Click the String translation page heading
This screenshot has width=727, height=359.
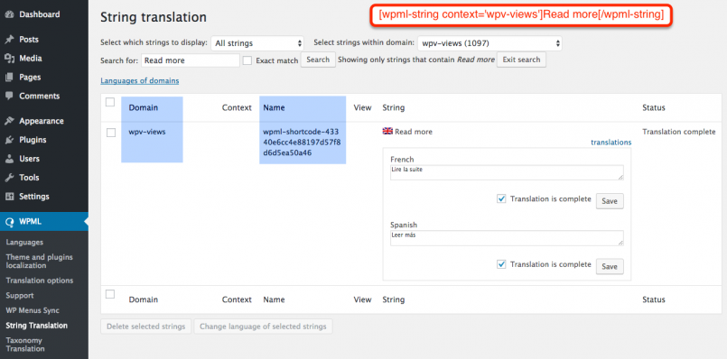154,17
